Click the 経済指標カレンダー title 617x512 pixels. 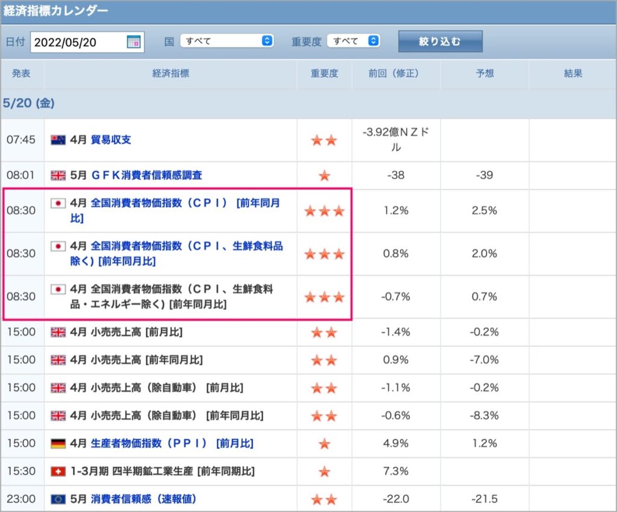tap(55, 11)
